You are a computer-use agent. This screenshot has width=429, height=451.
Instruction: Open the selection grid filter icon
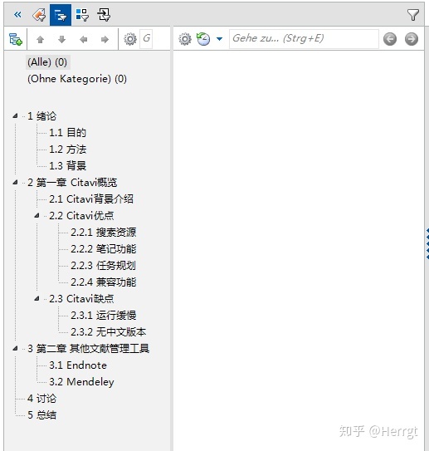click(82, 15)
